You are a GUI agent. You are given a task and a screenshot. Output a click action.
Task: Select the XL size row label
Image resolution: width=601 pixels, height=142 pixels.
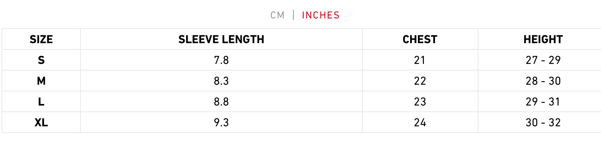41,122
